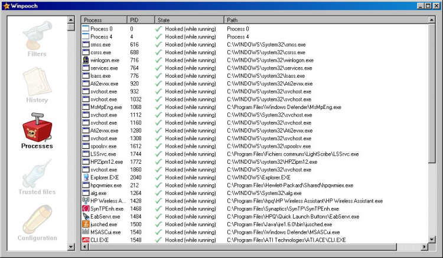This screenshot has width=443, height=258.
Task: Click the sidebar scroll up arrow
Action: (71, 19)
